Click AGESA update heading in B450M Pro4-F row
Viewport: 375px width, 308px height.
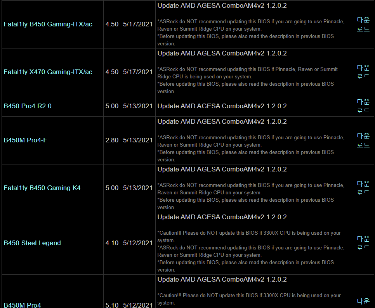[x=222, y=122]
